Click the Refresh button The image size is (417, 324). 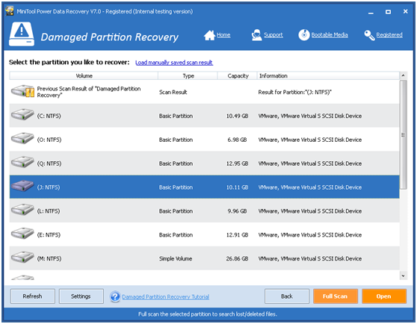[33, 296]
